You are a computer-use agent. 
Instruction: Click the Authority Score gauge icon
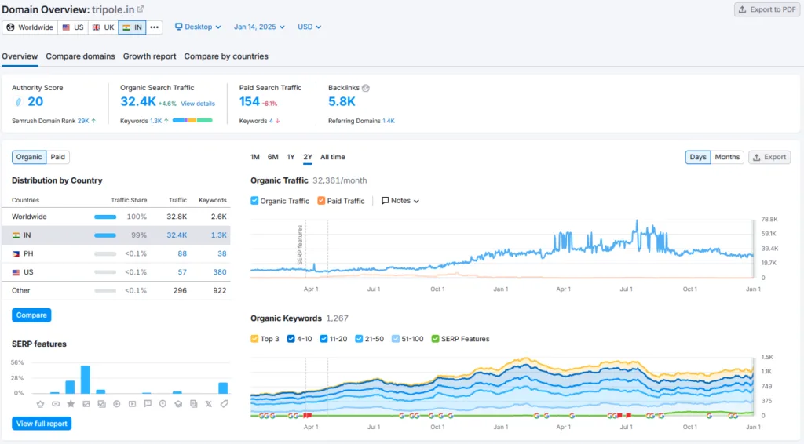[x=19, y=101]
